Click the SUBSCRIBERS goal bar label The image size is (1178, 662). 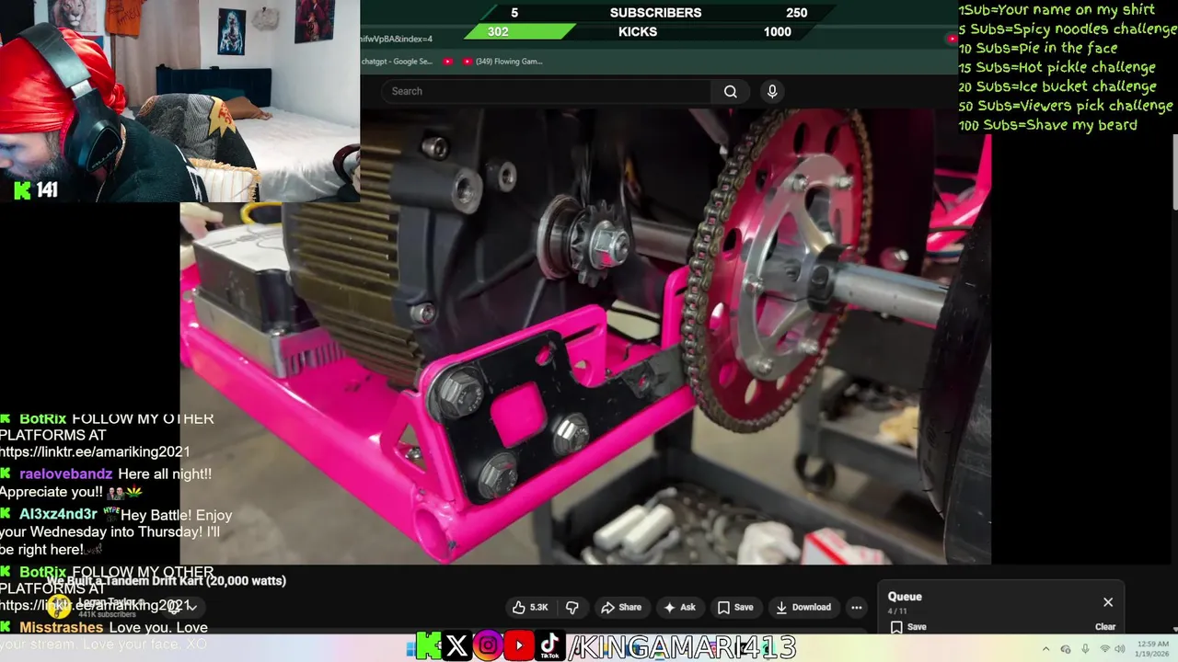pos(655,13)
